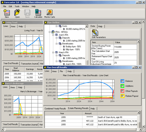Click the Amount column header in estate table
The height and width of the screenshot is (132, 146).
tap(90, 113)
